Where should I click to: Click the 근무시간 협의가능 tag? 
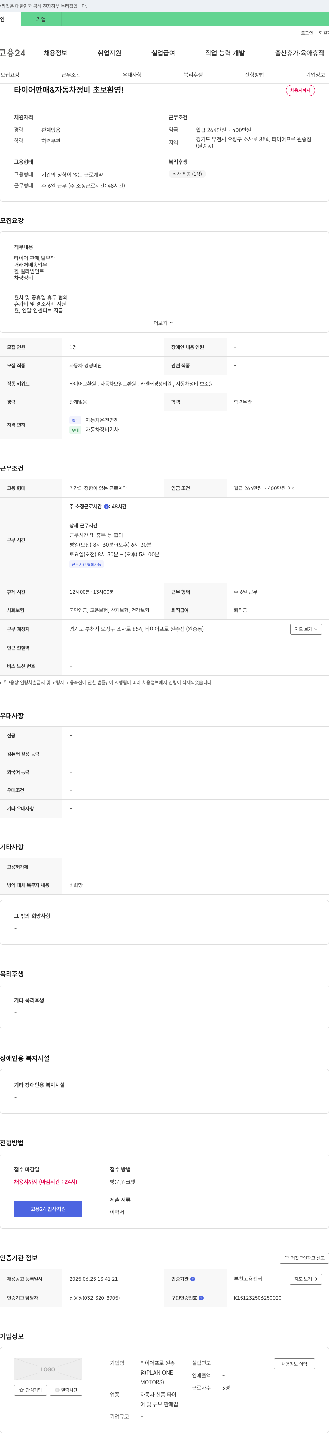[x=87, y=565]
